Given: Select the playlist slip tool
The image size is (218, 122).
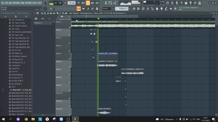Looking at the screenshot, I should pyautogui.click(x=54, y=13).
